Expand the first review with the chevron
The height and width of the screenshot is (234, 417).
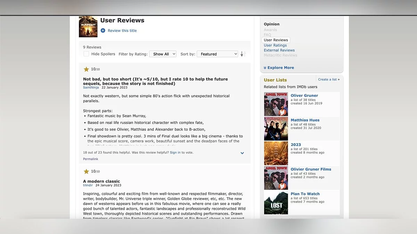(242, 153)
